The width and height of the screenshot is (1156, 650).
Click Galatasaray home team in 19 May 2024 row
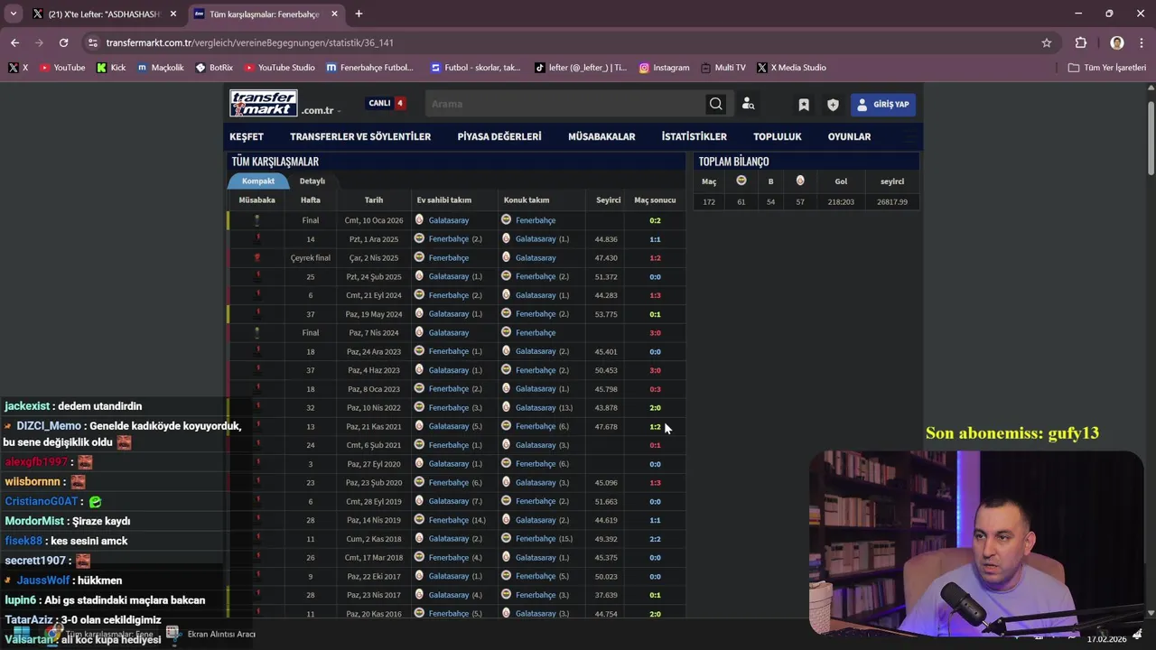448,314
